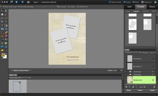Click the Save disk icon

[16, 2]
